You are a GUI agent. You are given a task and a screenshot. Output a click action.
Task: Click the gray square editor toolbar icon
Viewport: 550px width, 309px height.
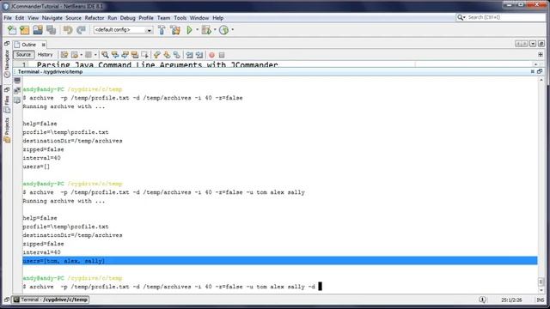89,55
